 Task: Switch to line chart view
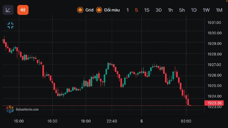[8, 10]
